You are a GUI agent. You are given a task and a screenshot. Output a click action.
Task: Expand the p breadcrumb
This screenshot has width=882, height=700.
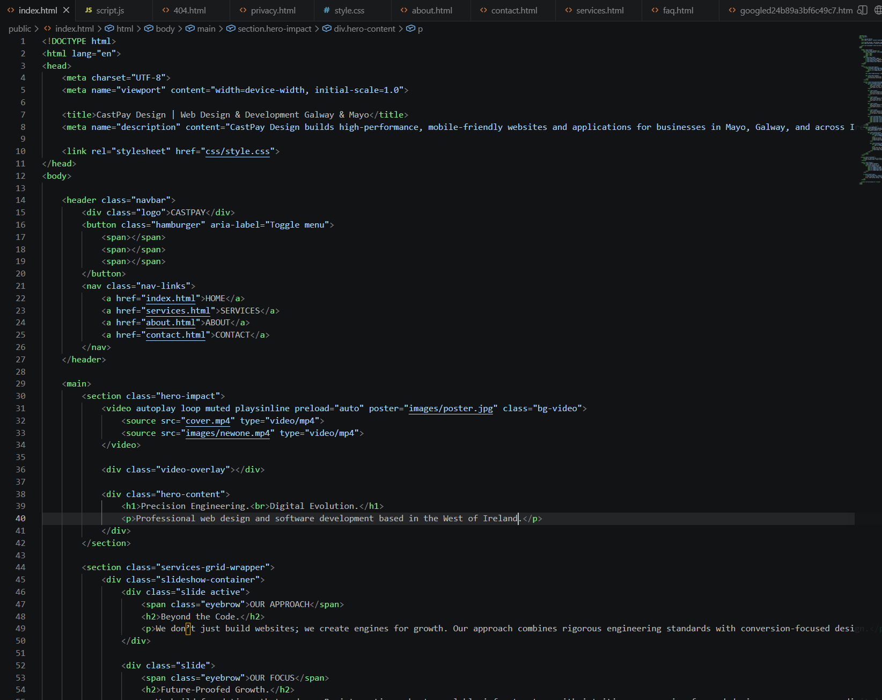tap(420, 28)
